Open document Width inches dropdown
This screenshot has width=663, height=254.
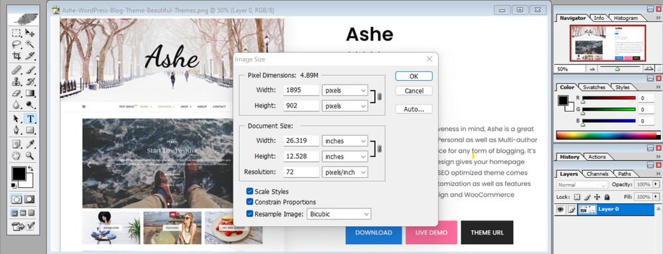pyautogui.click(x=345, y=141)
